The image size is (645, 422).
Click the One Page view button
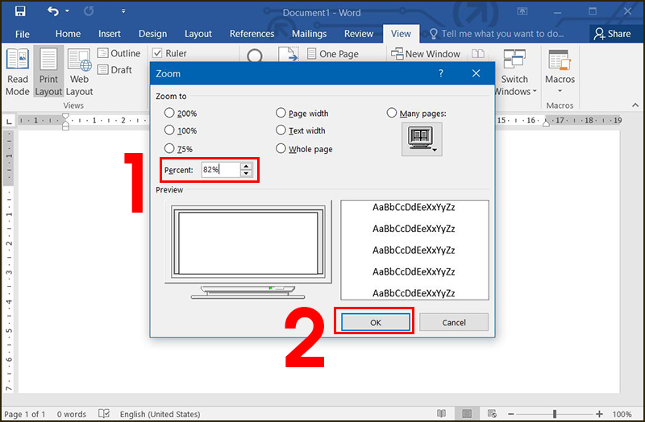(333, 54)
